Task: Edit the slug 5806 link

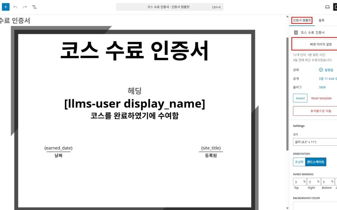Action: click(x=322, y=87)
